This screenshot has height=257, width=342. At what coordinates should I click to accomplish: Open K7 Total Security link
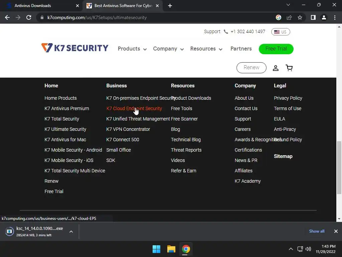62,119
